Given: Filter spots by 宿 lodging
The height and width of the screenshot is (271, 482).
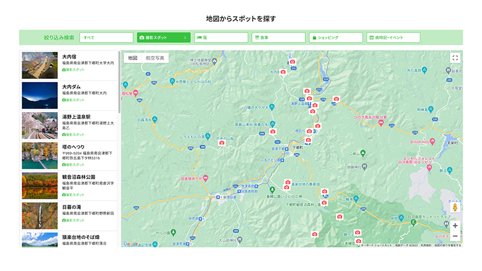Looking at the screenshot, I should tap(221, 37).
